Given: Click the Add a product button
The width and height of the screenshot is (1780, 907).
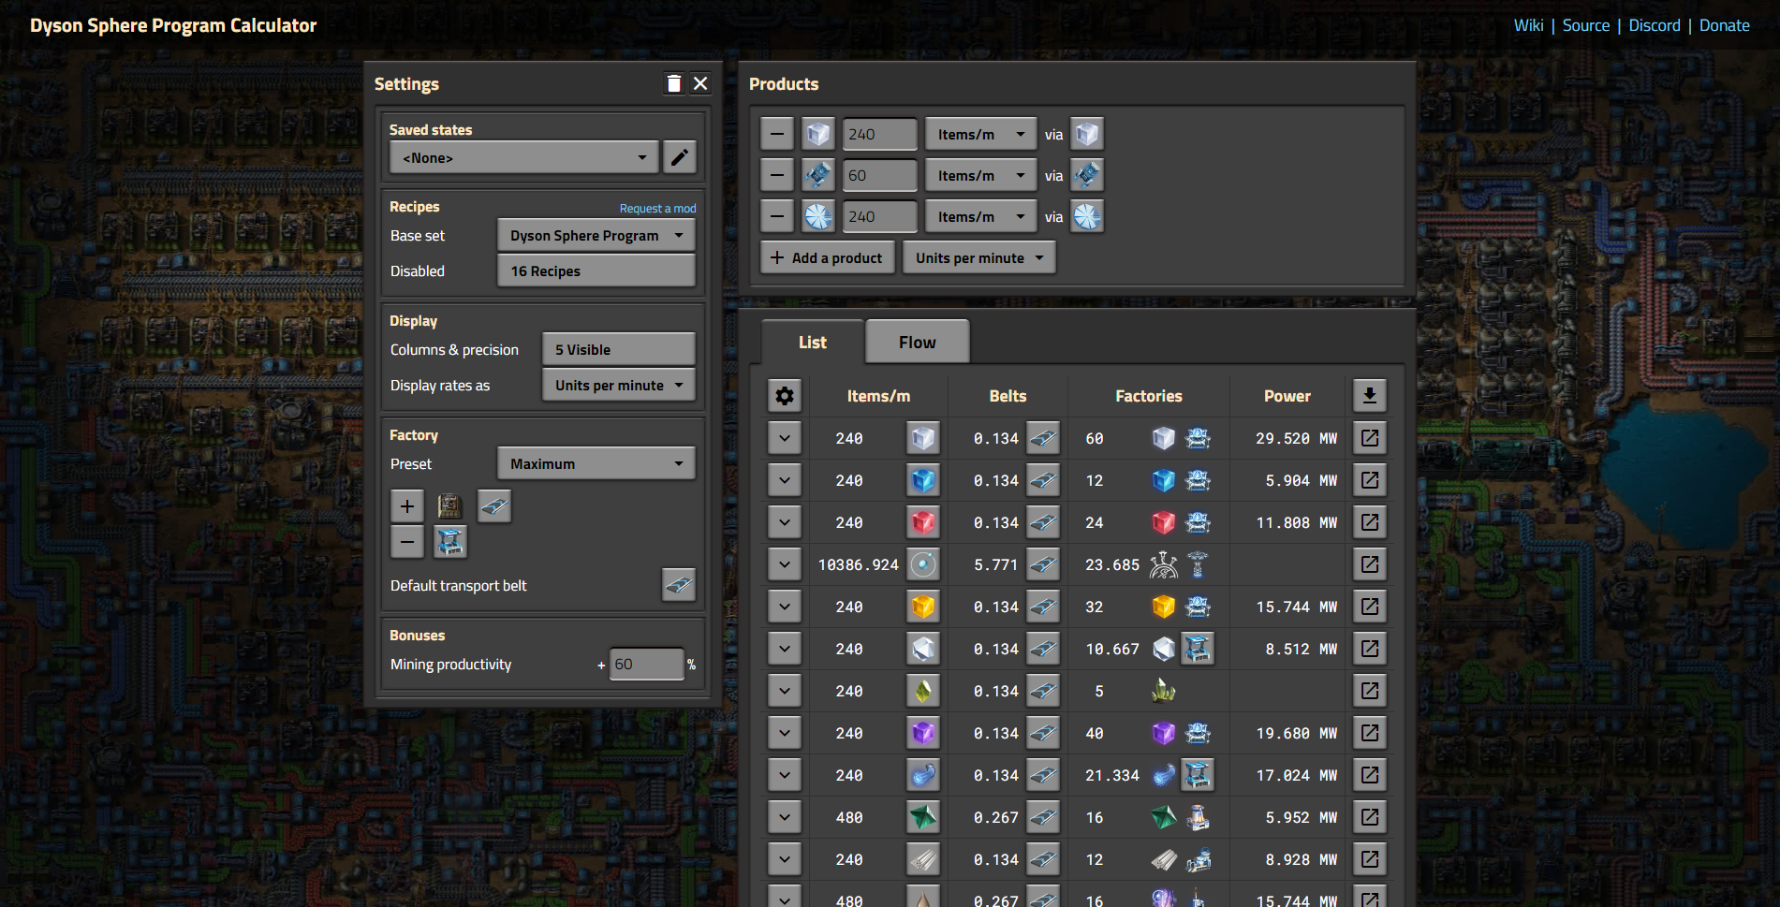Looking at the screenshot, I should coord(828,257).
